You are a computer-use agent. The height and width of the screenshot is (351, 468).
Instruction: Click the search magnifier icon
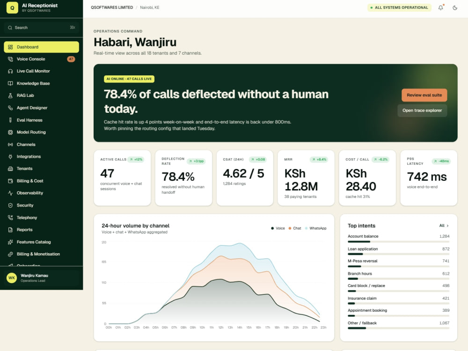pos(10,28)
